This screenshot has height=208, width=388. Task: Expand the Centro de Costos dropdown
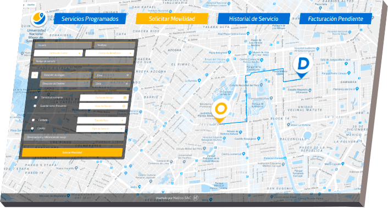pyautogui.click(x=58, y=53)
